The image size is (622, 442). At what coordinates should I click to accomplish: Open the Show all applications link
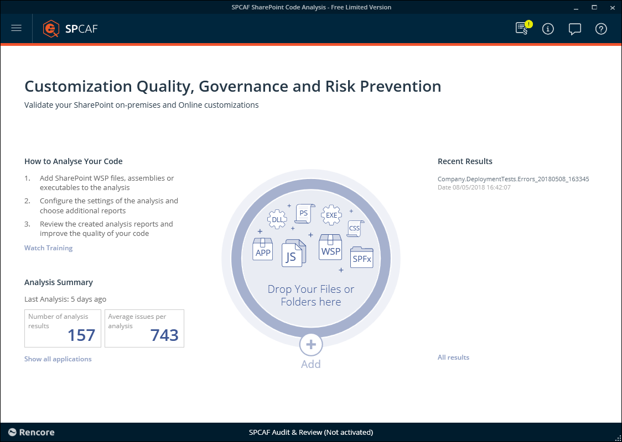(58, 359)
